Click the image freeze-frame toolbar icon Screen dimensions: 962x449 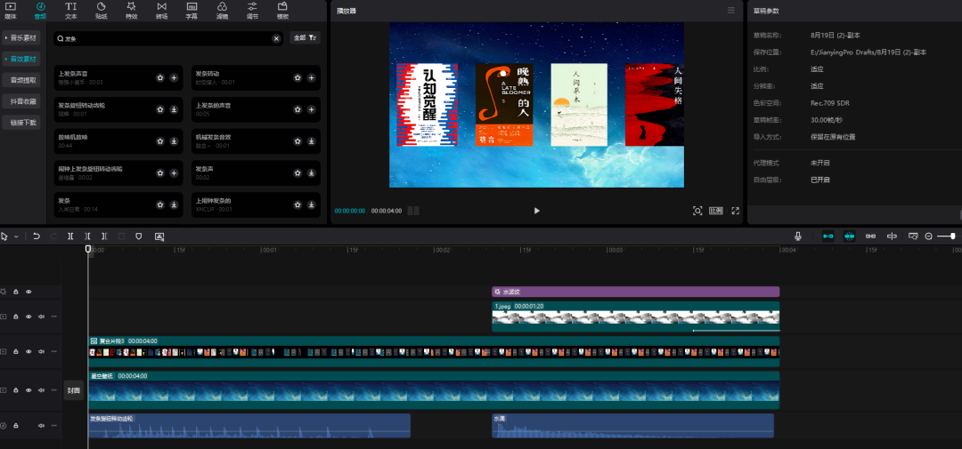(159, 237)
